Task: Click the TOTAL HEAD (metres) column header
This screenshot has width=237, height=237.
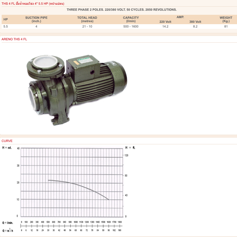Action: [87, 19]
